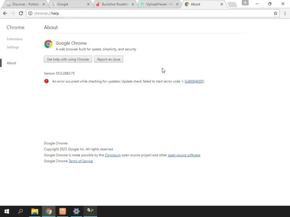Switch to the UploadHaven tab
The image size is (290, 217).
(159, 4)
